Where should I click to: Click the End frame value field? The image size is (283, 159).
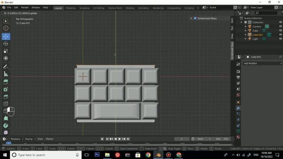coord(222,139)
